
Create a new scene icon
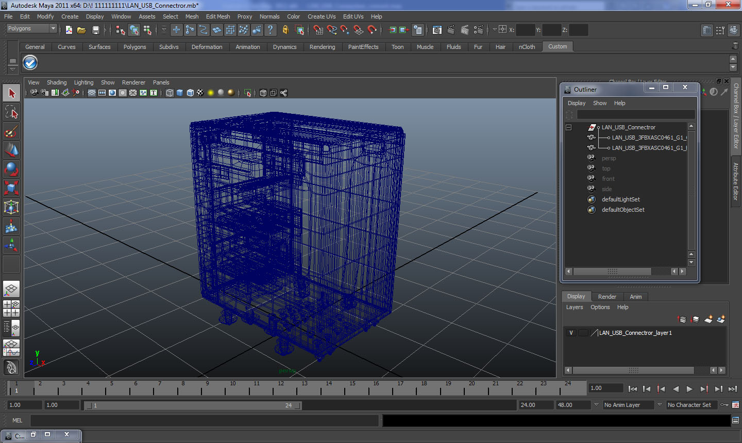tap(69, 30)
